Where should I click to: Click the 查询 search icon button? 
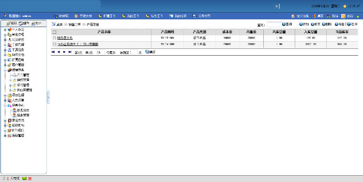284,24
